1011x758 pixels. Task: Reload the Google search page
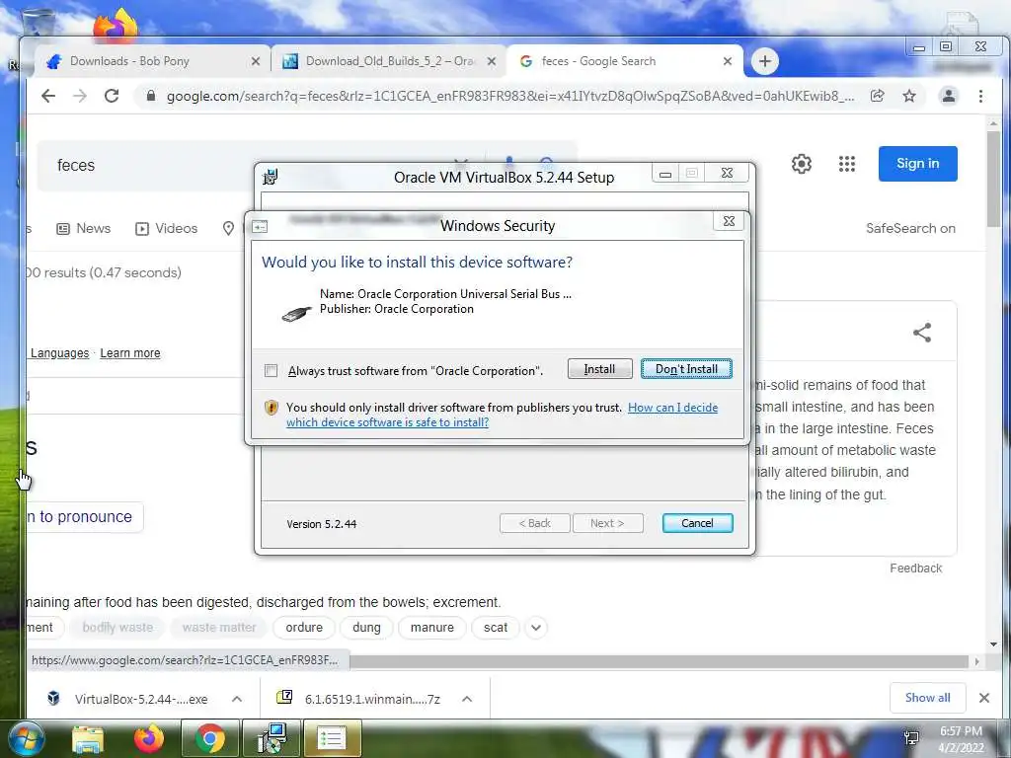(x=112, y=96)
